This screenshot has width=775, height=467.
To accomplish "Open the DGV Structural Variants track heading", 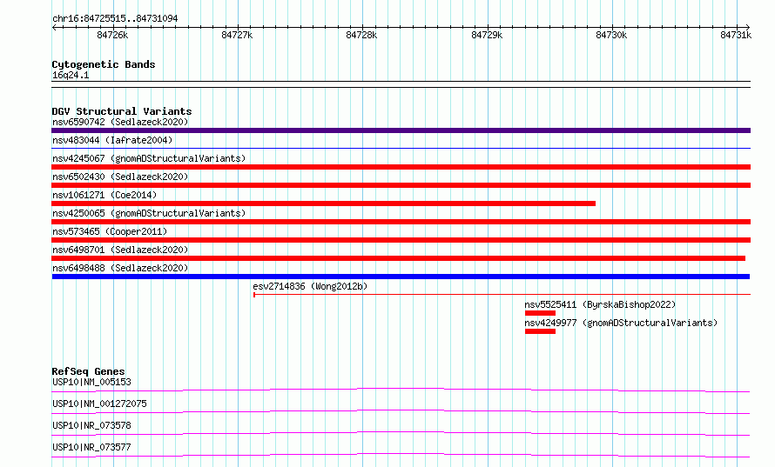I will pos(122,111).
